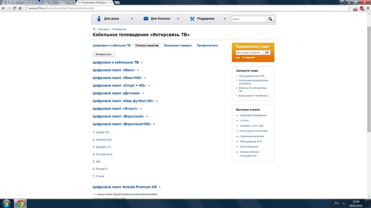Open the 'Цифровое и кабельное ТВ' tab
Screen dimensions: 371x208
(x=112, y=45)
